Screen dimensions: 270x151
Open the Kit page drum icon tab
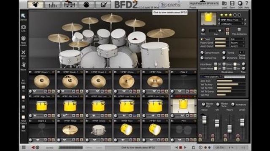pyautogui.click(x=35, y=4)
